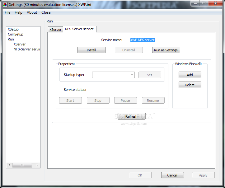Click the Pause service button

(125, 101)
